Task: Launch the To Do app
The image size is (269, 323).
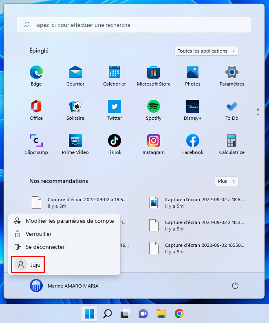Action: [232, 110]
